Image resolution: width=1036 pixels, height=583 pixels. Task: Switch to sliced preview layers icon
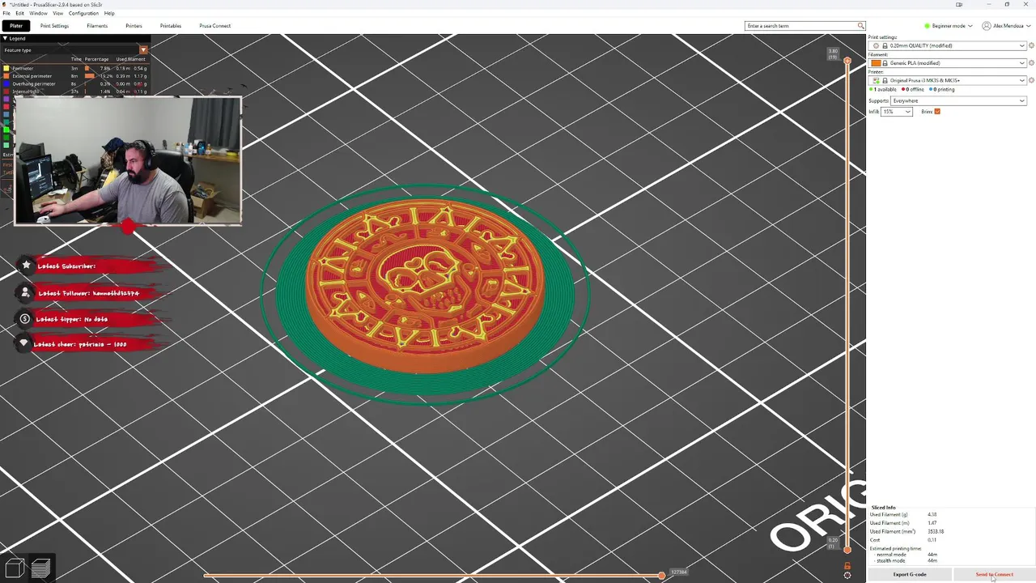(x=40, y=568)
